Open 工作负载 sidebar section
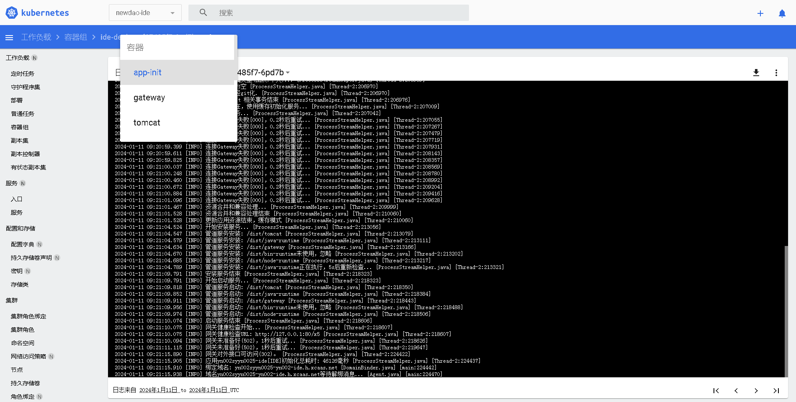The height and width of the screenshot is (402, 796). (18, 58)
